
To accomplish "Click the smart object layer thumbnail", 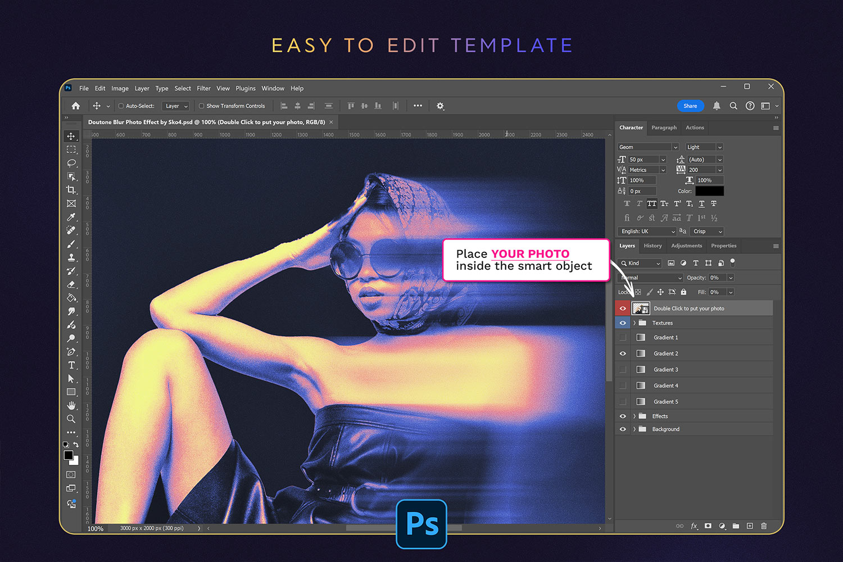I will click(x=641, y=308).
